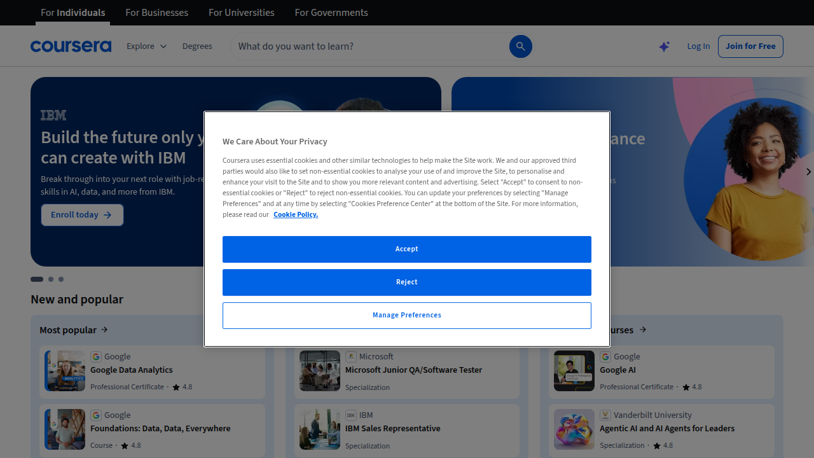Click the Google logo in the Google AI card

pos(605,356)
